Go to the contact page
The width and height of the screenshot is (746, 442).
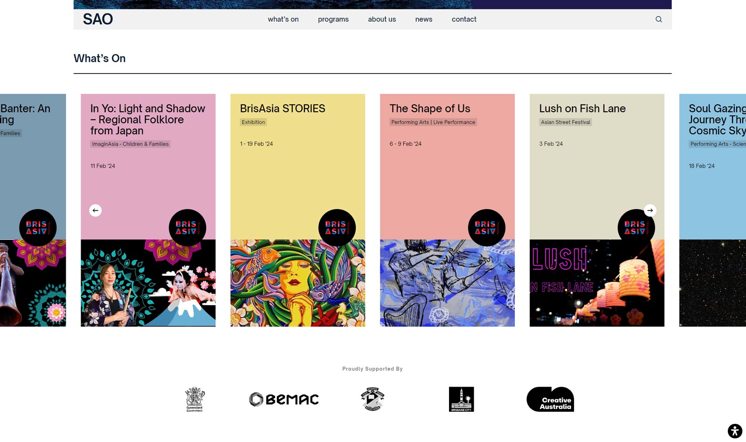[x=464, y=19]
